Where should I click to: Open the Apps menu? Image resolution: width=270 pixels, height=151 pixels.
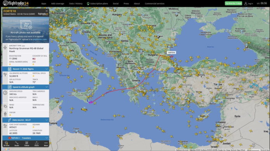[44, 3]
